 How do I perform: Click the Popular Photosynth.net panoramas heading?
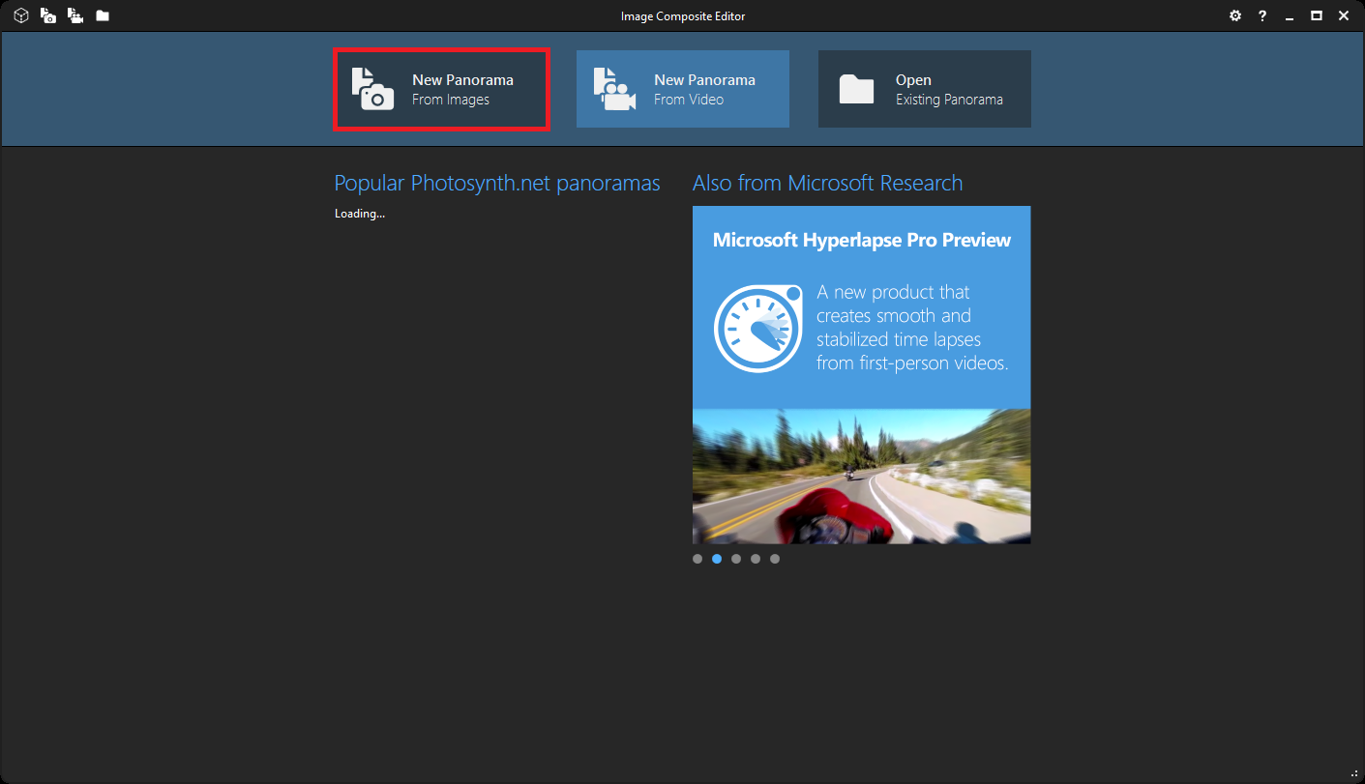497,184
